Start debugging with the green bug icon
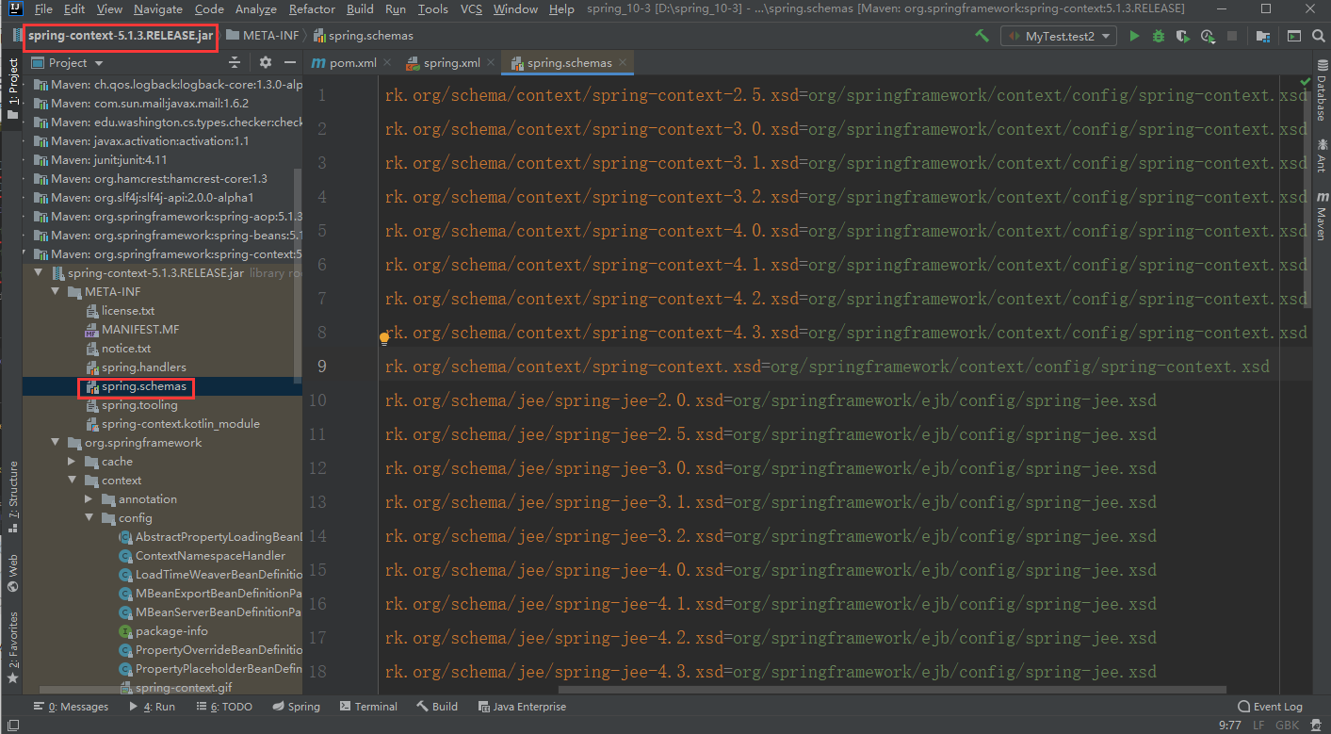1331x734 pixels. [1159, 36]
